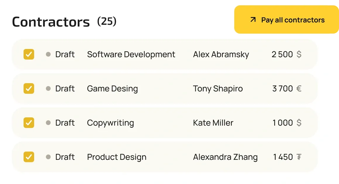Click the arrow icon on Pay all contractors
The image size is (339, 184).
click(253, 20)
